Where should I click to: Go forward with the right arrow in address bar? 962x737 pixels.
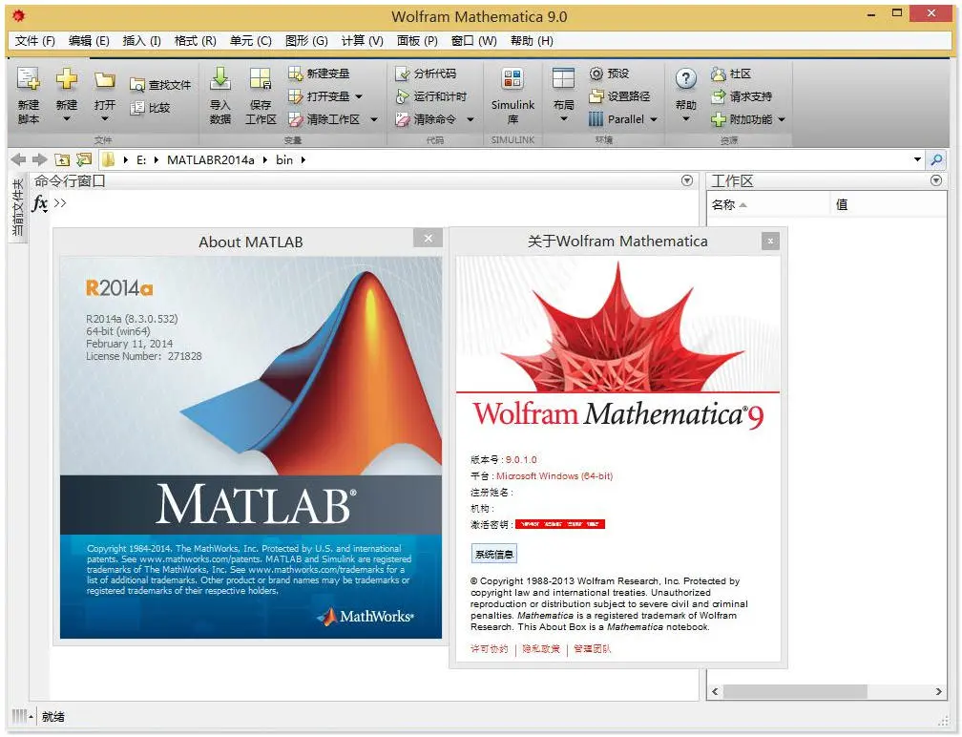pos(40,160)
